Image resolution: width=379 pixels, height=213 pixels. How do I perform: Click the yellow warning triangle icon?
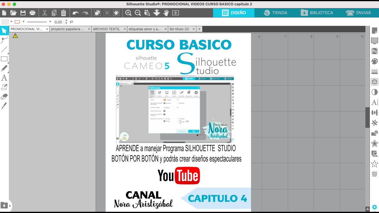tap(15, 36)
